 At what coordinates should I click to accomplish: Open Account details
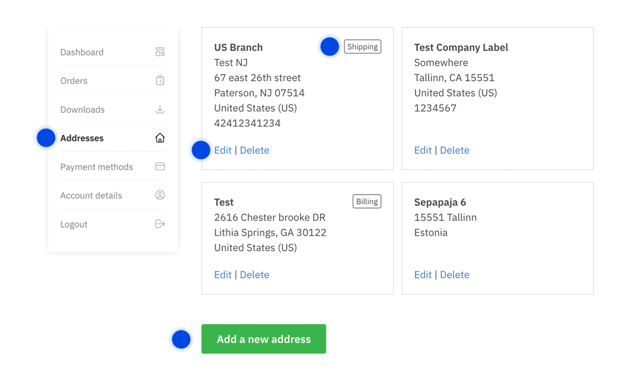91,195
